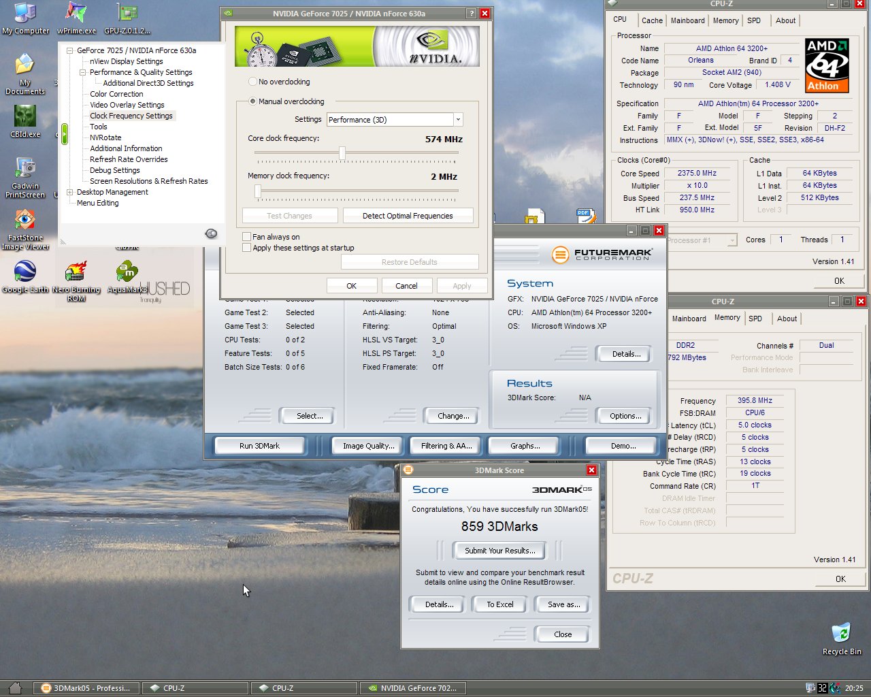The image size is (871, 697).
Task: Click the green panel handle beside tree
Action: [65, 133]
